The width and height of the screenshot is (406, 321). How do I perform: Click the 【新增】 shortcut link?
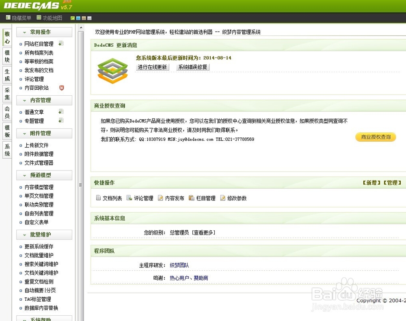[x=371, y=183]
